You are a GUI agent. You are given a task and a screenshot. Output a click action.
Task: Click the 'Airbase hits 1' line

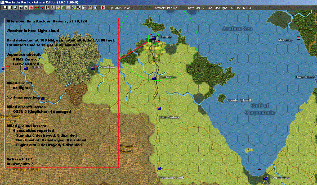pos(19,159)
